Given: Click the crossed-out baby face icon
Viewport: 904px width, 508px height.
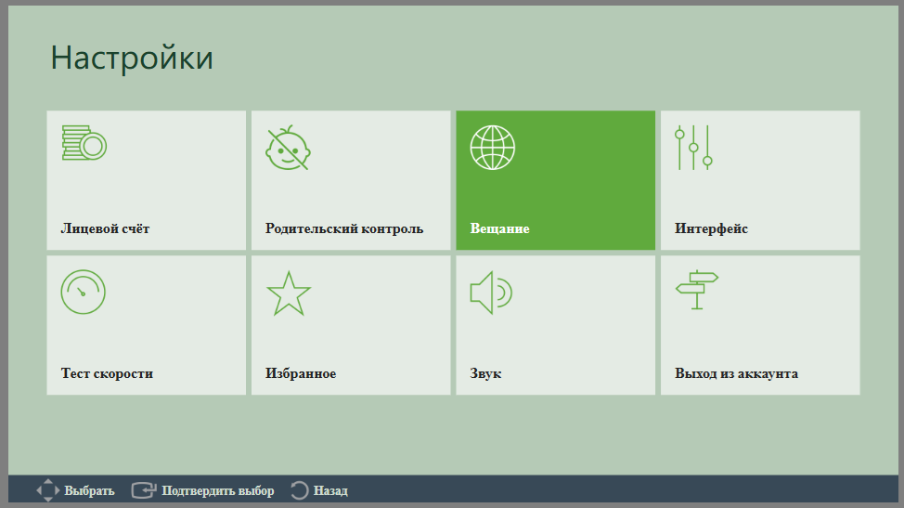Looking at the screenshot, I should tap(288, 148).
